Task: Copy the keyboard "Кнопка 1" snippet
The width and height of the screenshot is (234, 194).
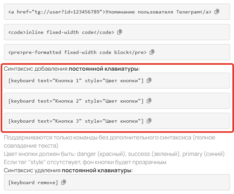Action: (x=149, y=80)
